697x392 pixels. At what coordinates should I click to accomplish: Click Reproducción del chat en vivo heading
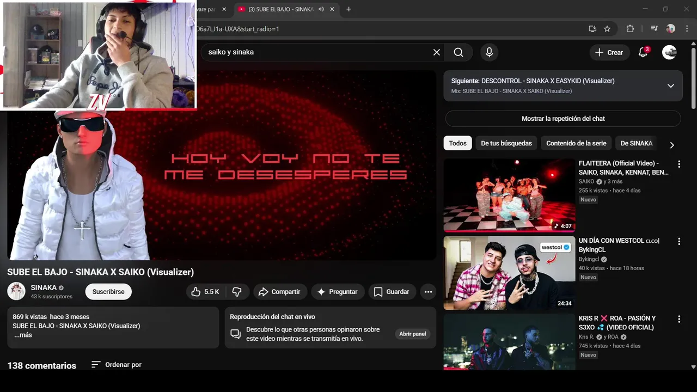[x=272, y=317]
